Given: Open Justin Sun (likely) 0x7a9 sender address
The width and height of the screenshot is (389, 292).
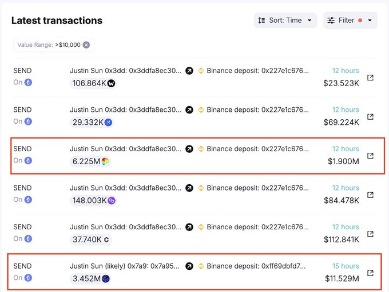Looking at the screenshot, I should pyautogui.click(x=125, y=266).
